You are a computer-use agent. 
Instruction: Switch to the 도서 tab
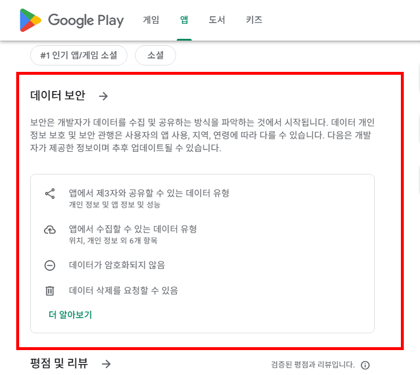click(217, 20)
